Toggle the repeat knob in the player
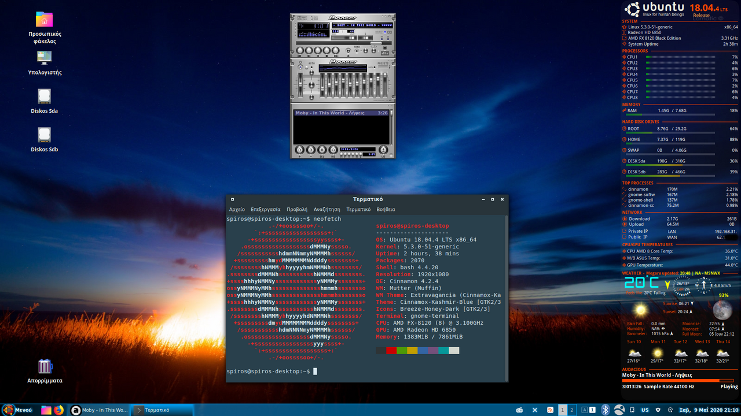This screenshot has width=741, height=416. coord(373,50)
